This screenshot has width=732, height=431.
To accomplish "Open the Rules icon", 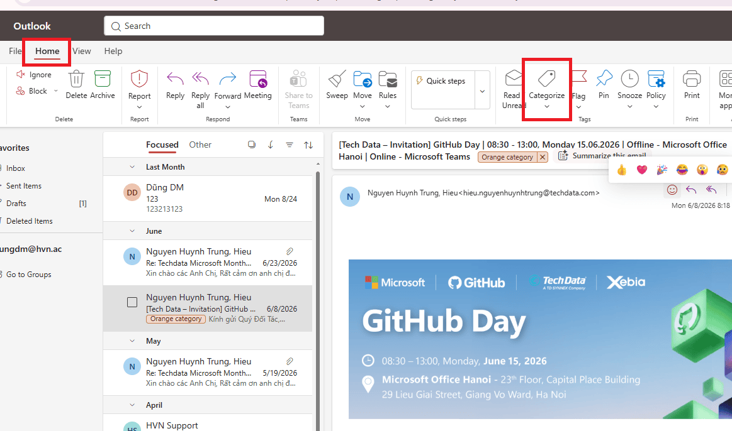I will click(x=388, y=79).
